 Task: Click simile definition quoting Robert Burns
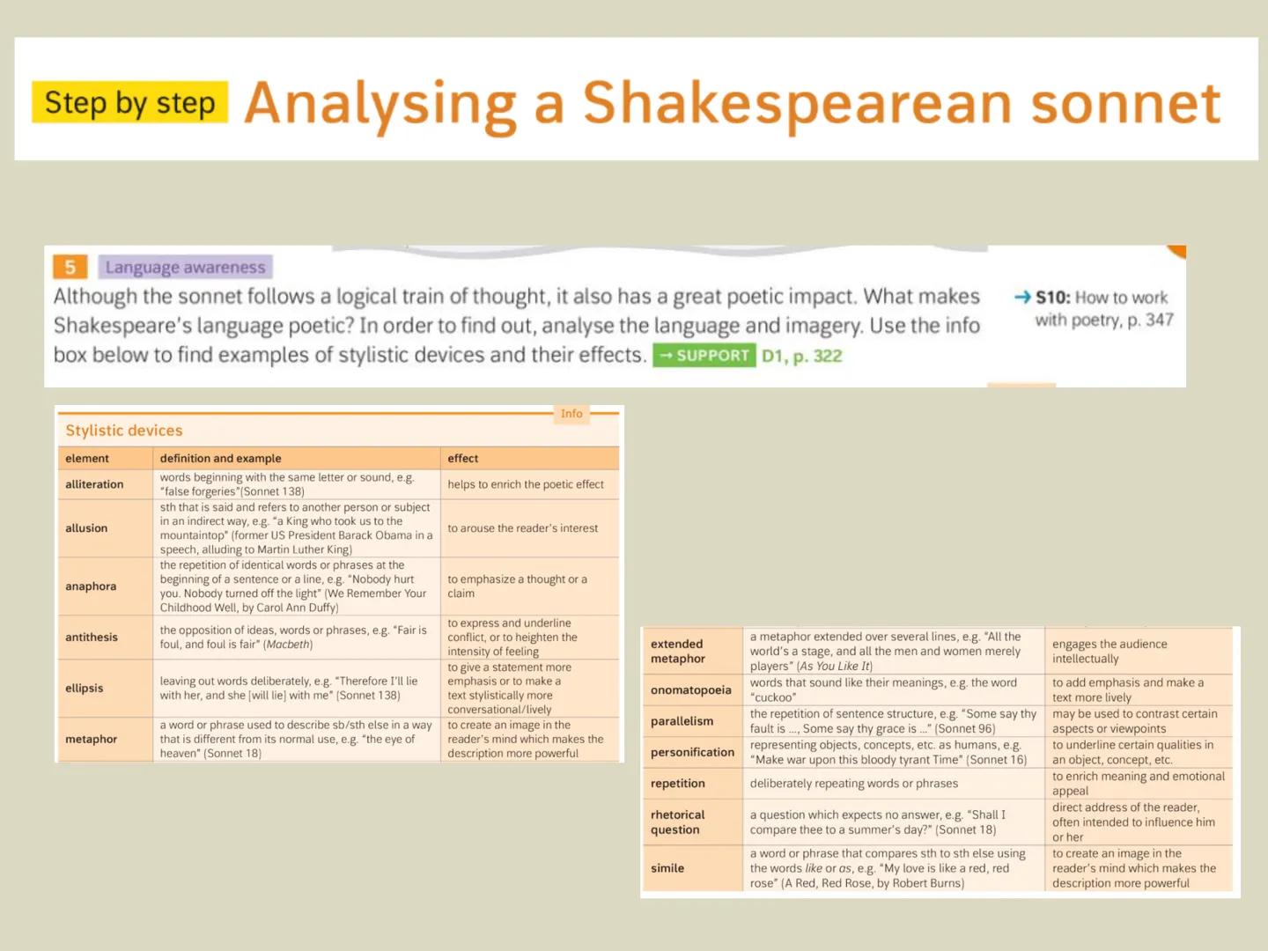point(888,868)
